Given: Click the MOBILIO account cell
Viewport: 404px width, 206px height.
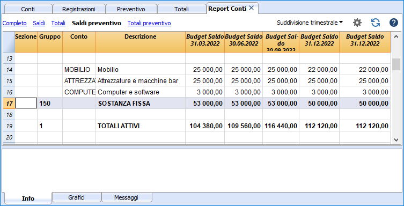Looking at the screenshot, I should (79, 70).
